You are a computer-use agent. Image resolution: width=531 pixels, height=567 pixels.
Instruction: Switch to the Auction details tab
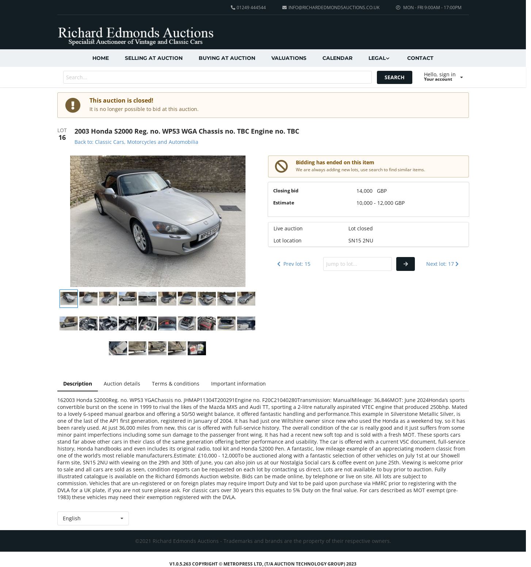pos(122,384)
